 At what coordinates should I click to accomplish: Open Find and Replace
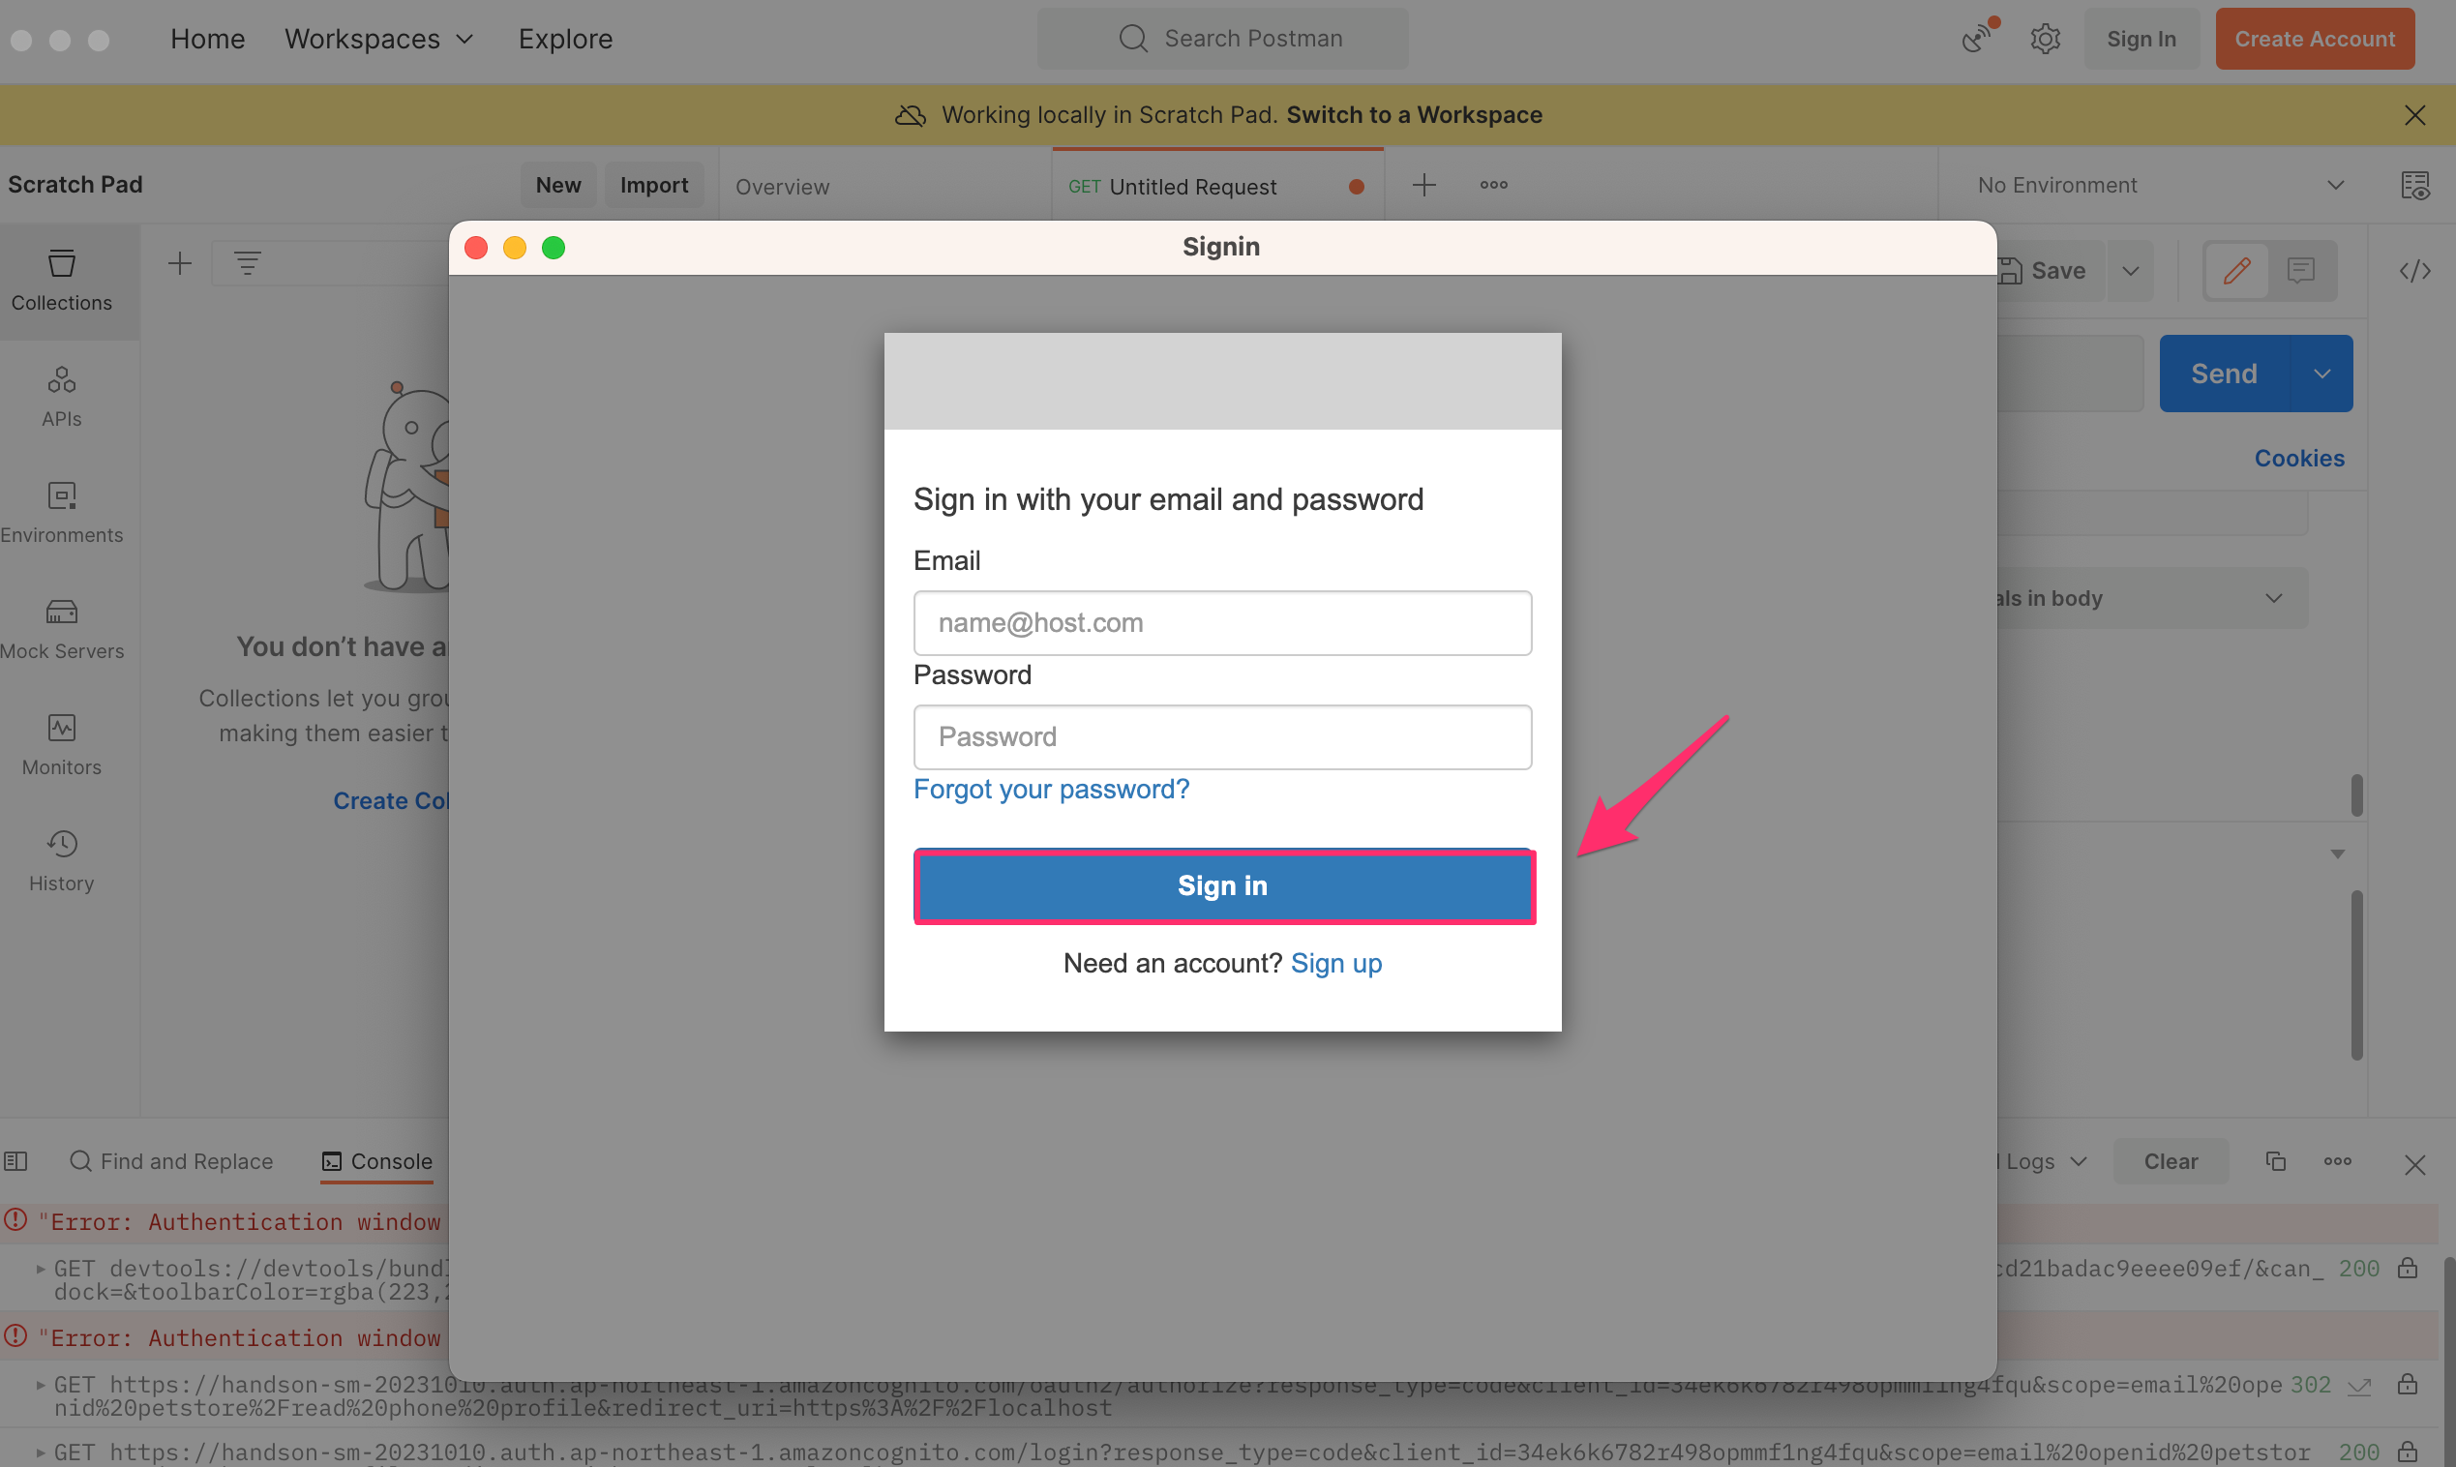click(x=172, y=1161)
